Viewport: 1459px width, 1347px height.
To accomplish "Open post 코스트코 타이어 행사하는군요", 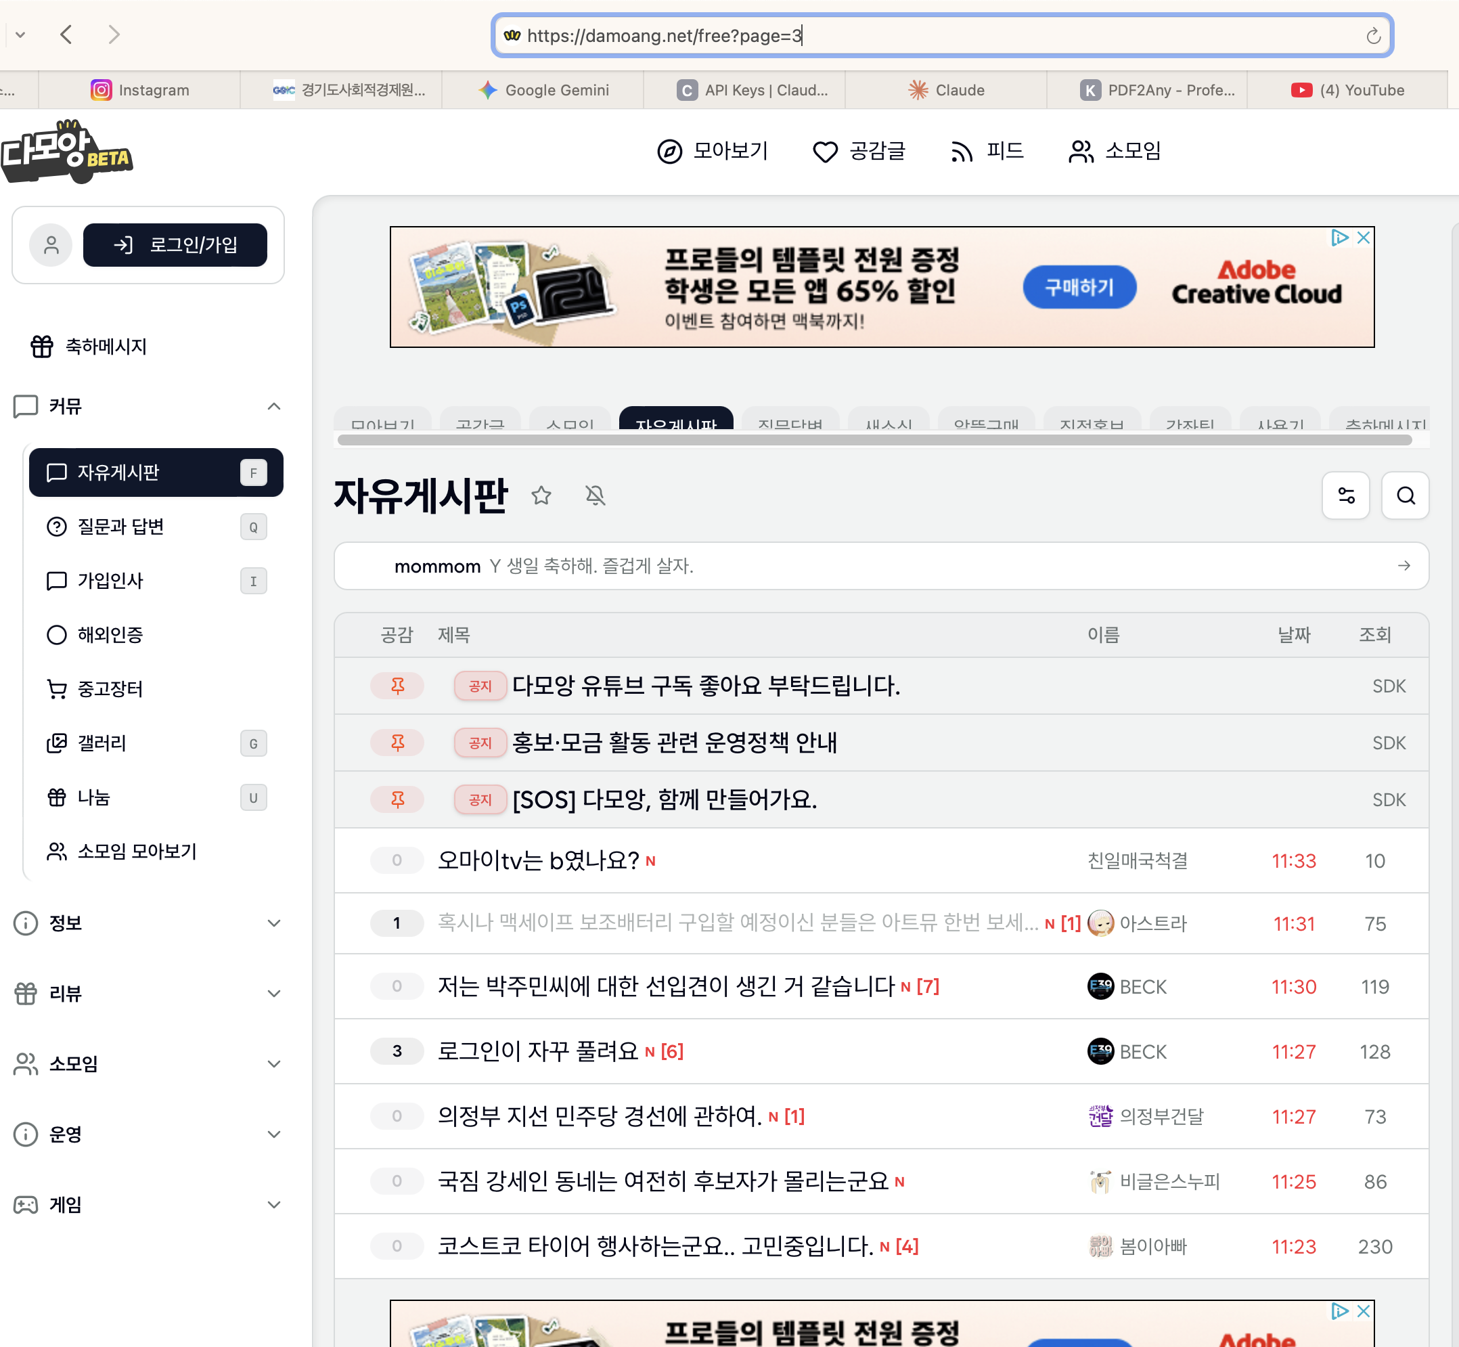I will click(x=655, y=1246).
